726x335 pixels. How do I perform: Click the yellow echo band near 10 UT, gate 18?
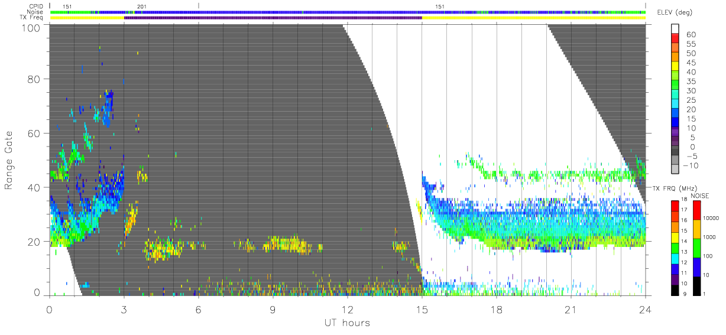(x=287, y=245)
